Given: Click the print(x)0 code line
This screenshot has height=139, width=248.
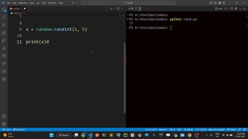Looking at the screenshot, I should point(38,42).
